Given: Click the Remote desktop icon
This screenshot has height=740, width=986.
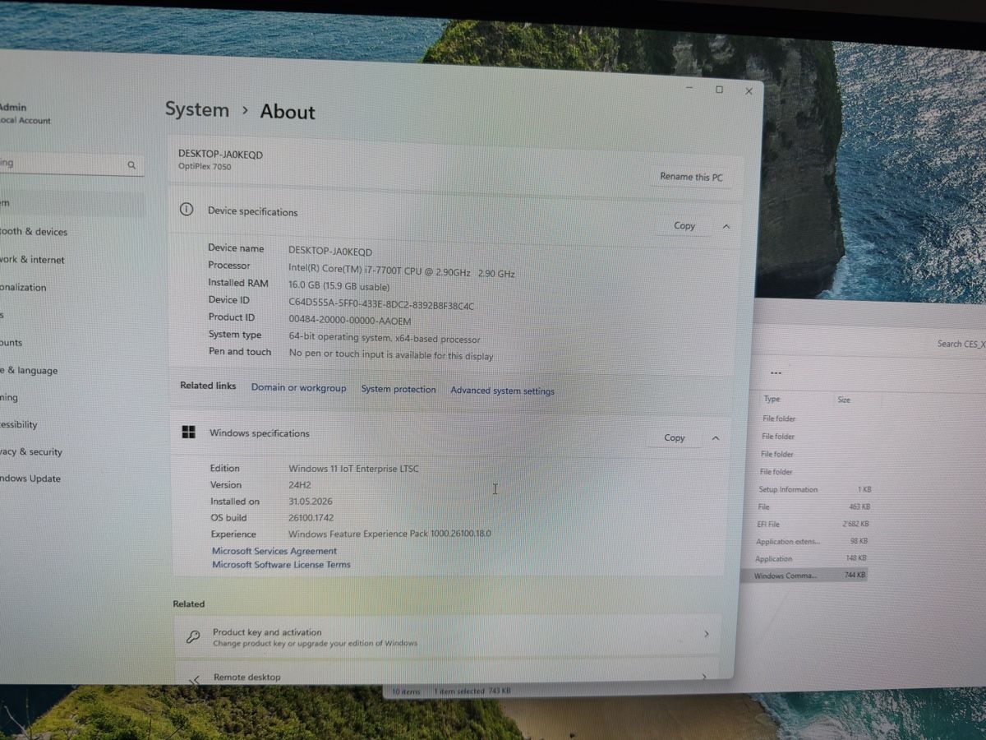Looking at the screenshot, I should [196, 679].
